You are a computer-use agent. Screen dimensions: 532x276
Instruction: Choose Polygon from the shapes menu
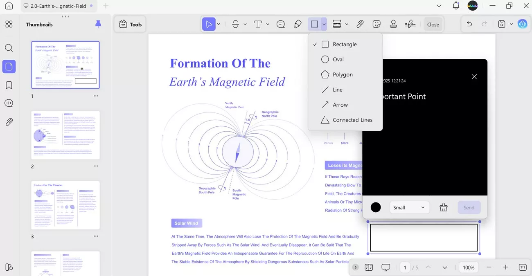pyautogui.click(x=345, y=74)
